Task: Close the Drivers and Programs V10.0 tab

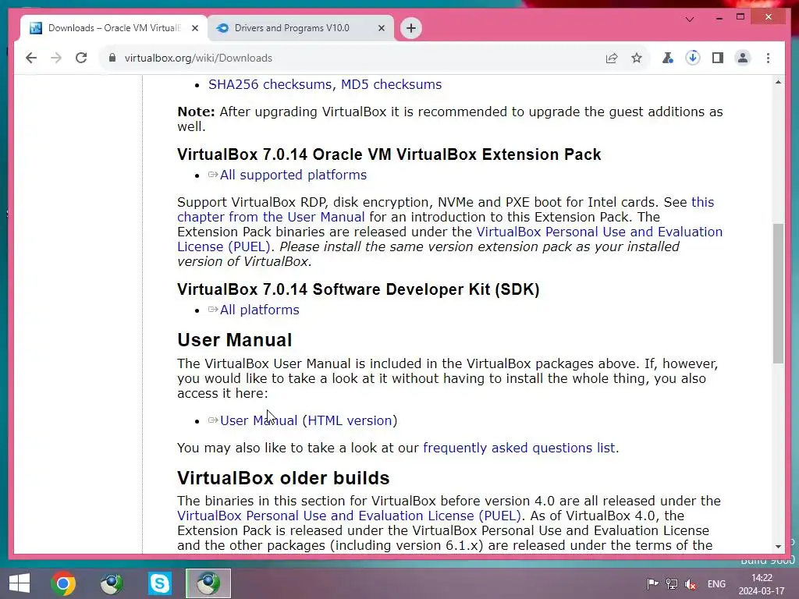Action: 381,28
